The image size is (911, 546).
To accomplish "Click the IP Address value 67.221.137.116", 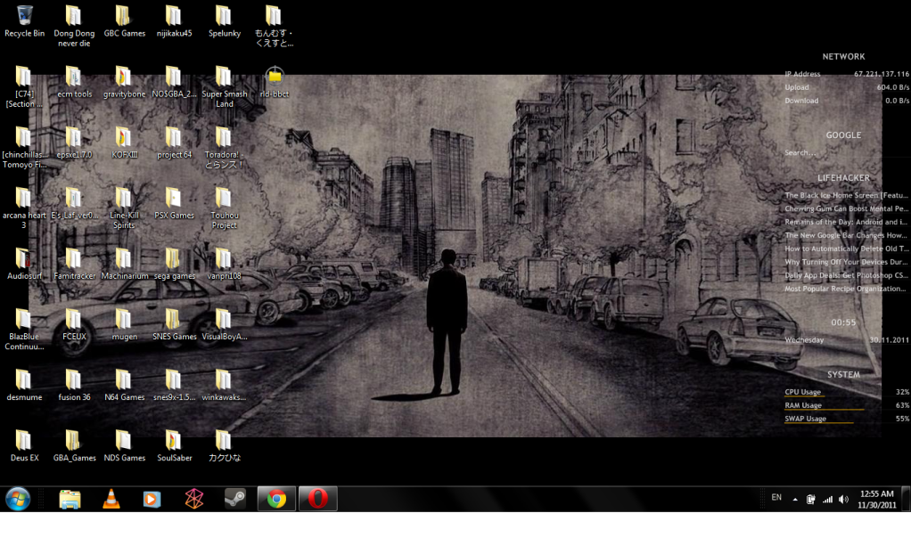I will pos(882,74).
